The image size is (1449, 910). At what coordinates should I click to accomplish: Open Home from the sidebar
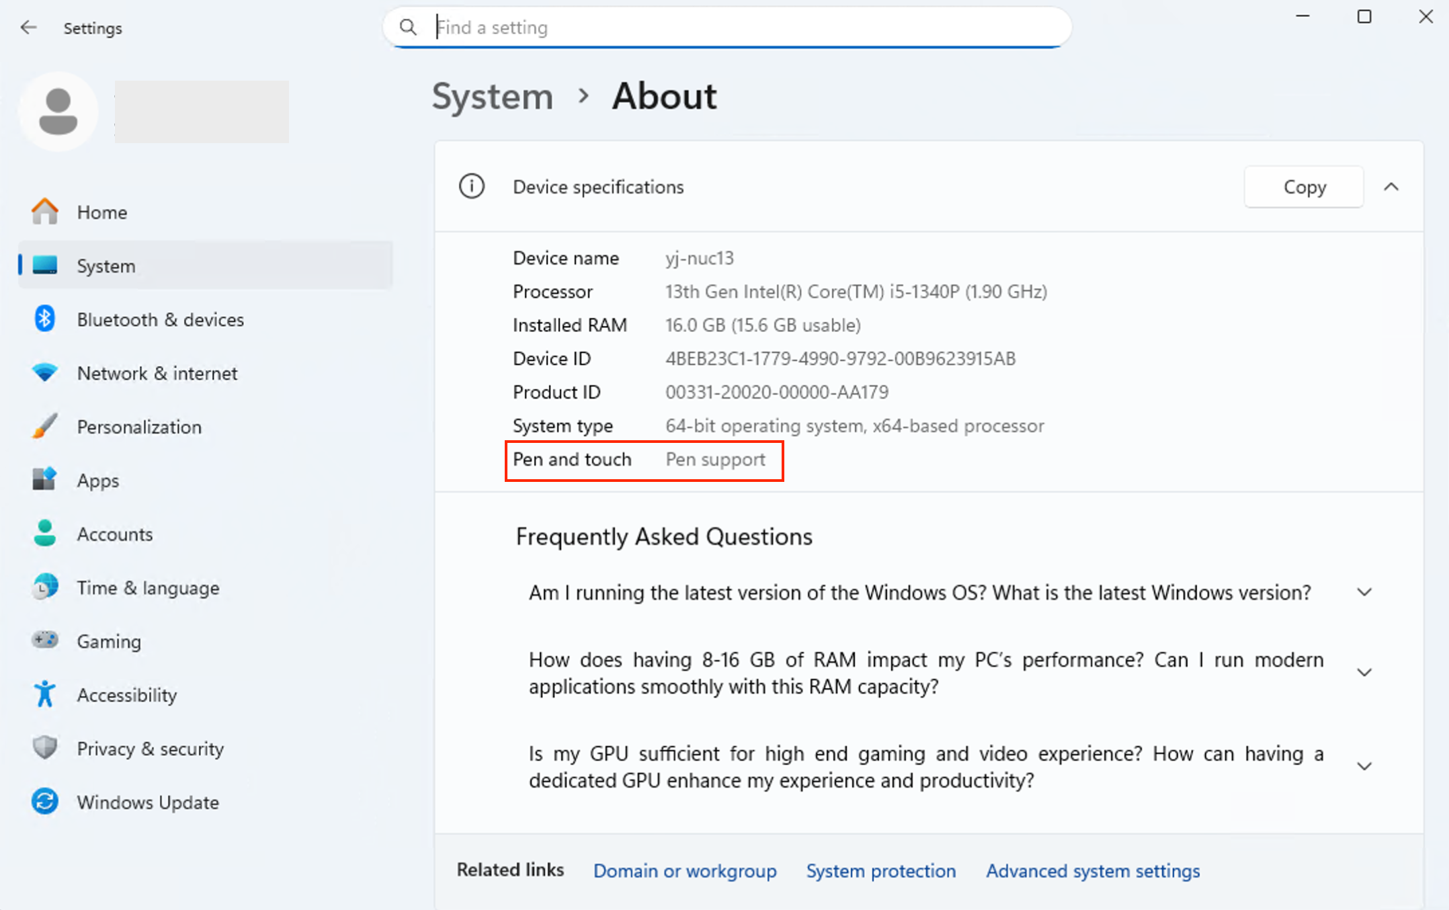coord(101,212)
